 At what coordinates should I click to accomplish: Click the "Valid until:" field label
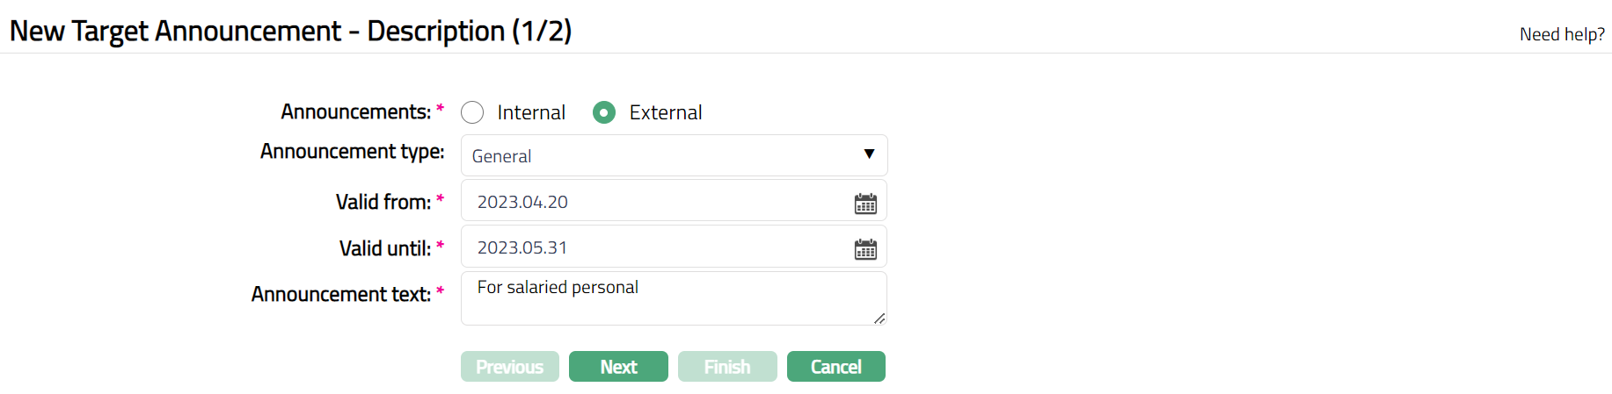[x=384, y=249]
